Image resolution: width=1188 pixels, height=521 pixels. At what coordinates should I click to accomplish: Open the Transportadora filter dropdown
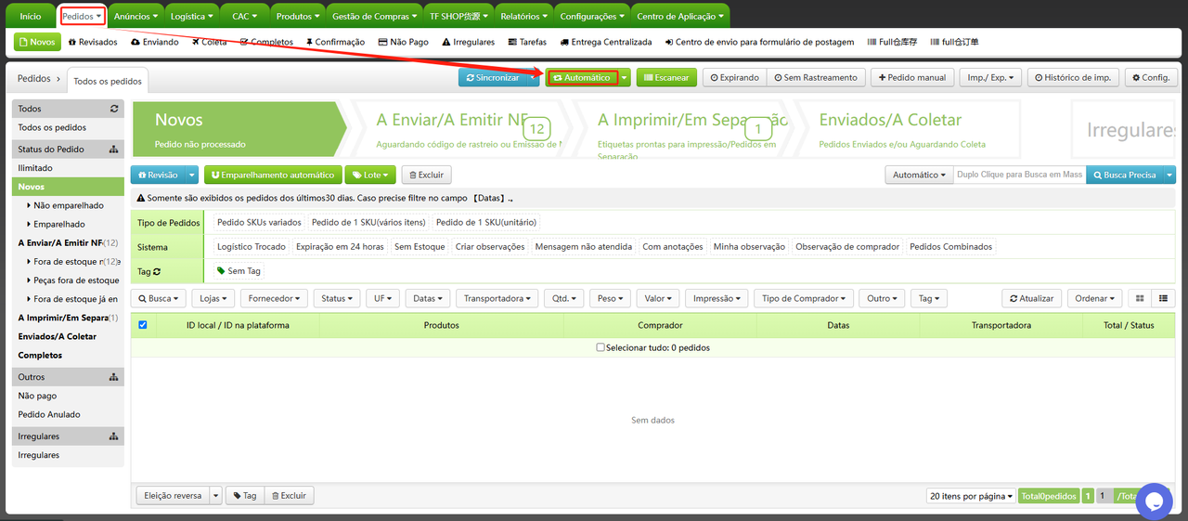[x=497, y=298]
